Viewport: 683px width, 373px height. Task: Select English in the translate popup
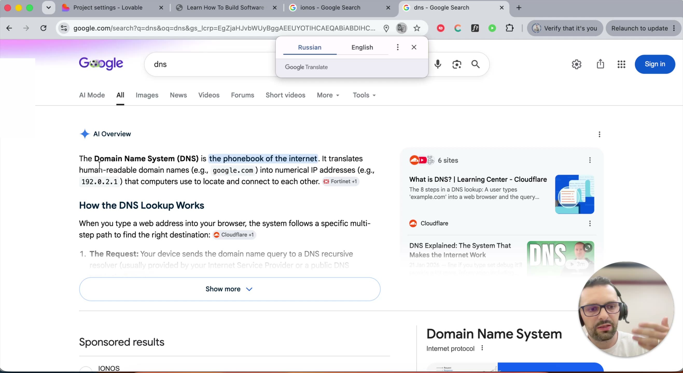(x=362, y=47)
